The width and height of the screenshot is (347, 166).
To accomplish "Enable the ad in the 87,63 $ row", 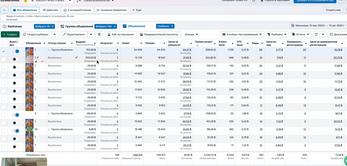I will [16, 147].
